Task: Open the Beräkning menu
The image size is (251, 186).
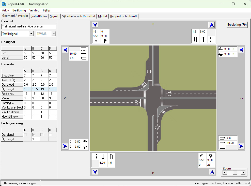Action: [19, 10]
